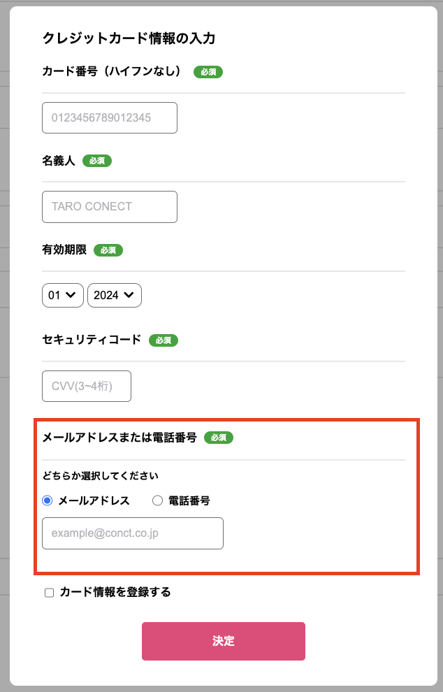Click the どちらか選択してください text
The width and height of the screenshot is (443, 692).
click(x=101, y=476)
